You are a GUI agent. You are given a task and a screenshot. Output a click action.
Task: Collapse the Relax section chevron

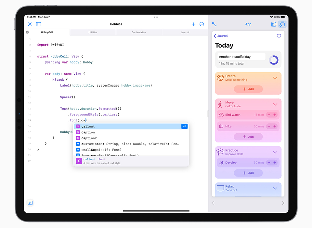275,188
